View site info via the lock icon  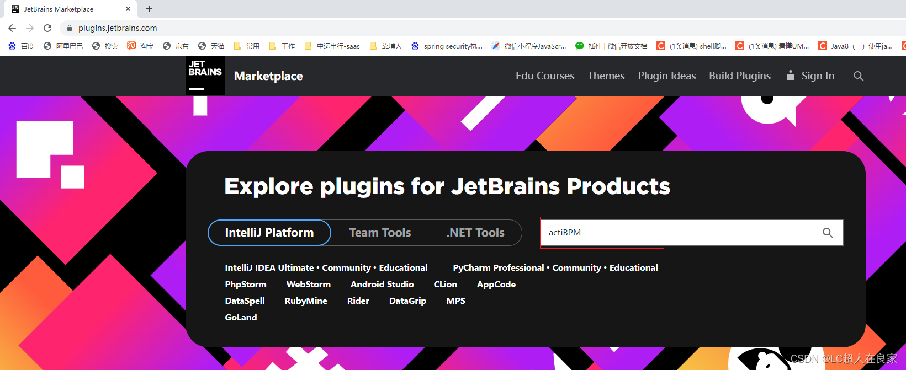coord(69,28)
